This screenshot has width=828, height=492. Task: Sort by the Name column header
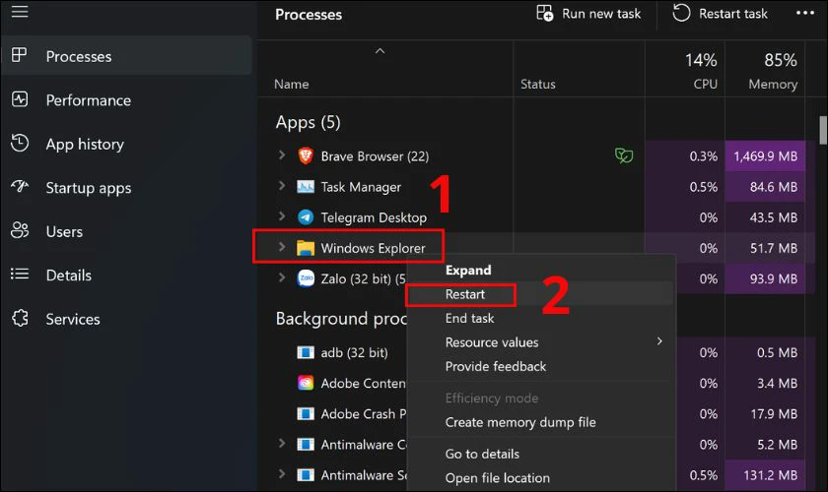[x=292, y=84]
